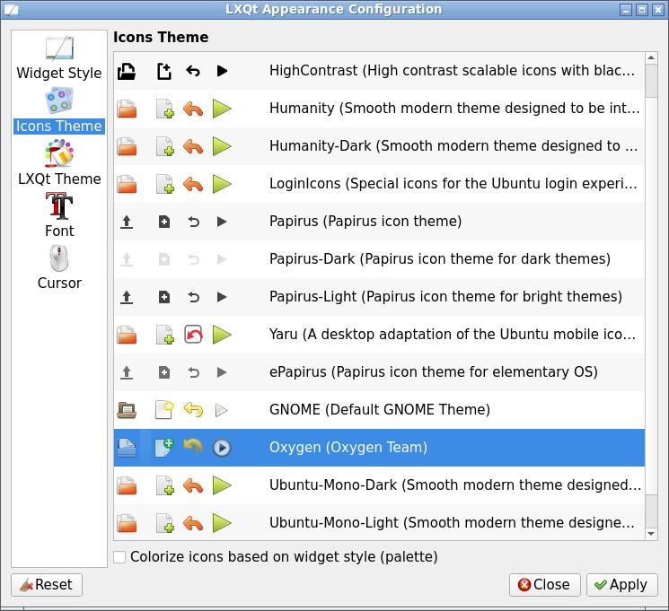Open the LXQt Theme section icon
669x611 pixels.
(x=59, y=153)
